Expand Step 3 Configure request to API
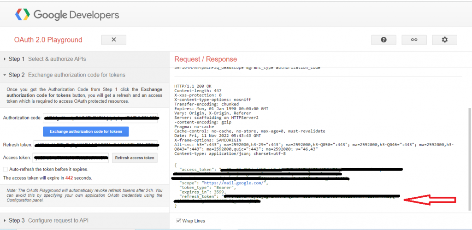The height and width of the screenshot is (230, 472). point(85,221)
